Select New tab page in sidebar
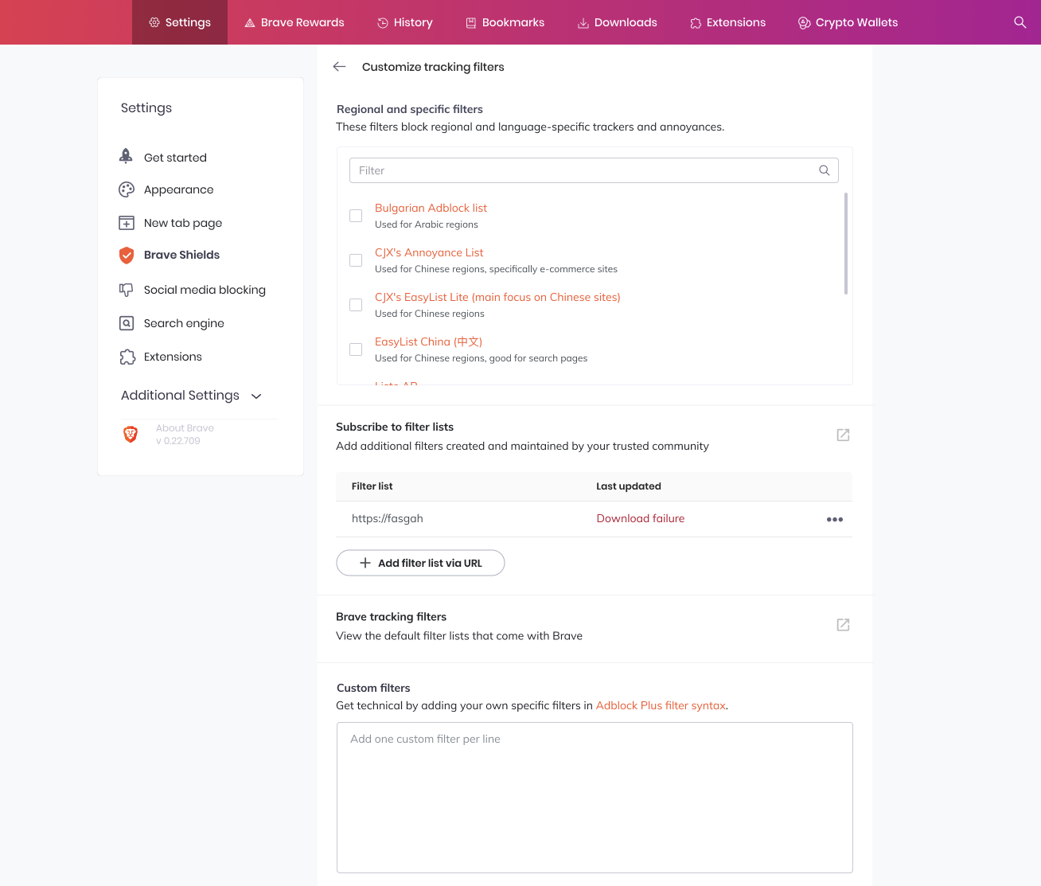1041x886 pixels. coord(183,223)
